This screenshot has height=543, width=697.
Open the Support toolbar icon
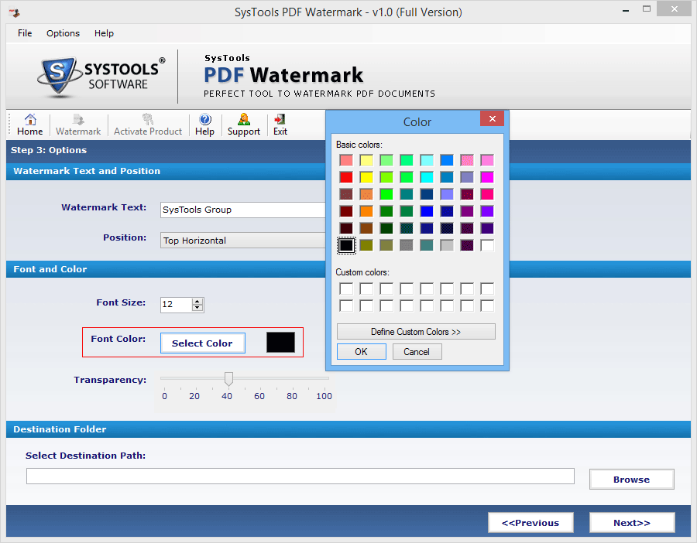click(244, 125)
